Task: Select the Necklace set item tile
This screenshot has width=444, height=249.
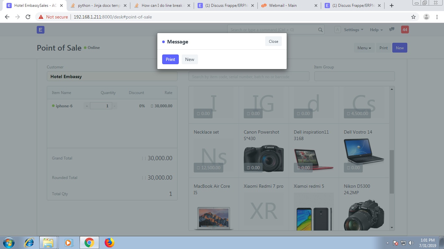Action: pyautogui.click(x=214, y=150)
